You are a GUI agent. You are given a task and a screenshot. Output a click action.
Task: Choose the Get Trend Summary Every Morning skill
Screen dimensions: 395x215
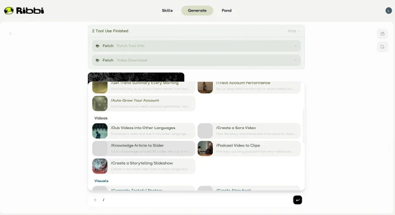pos(144,87)
